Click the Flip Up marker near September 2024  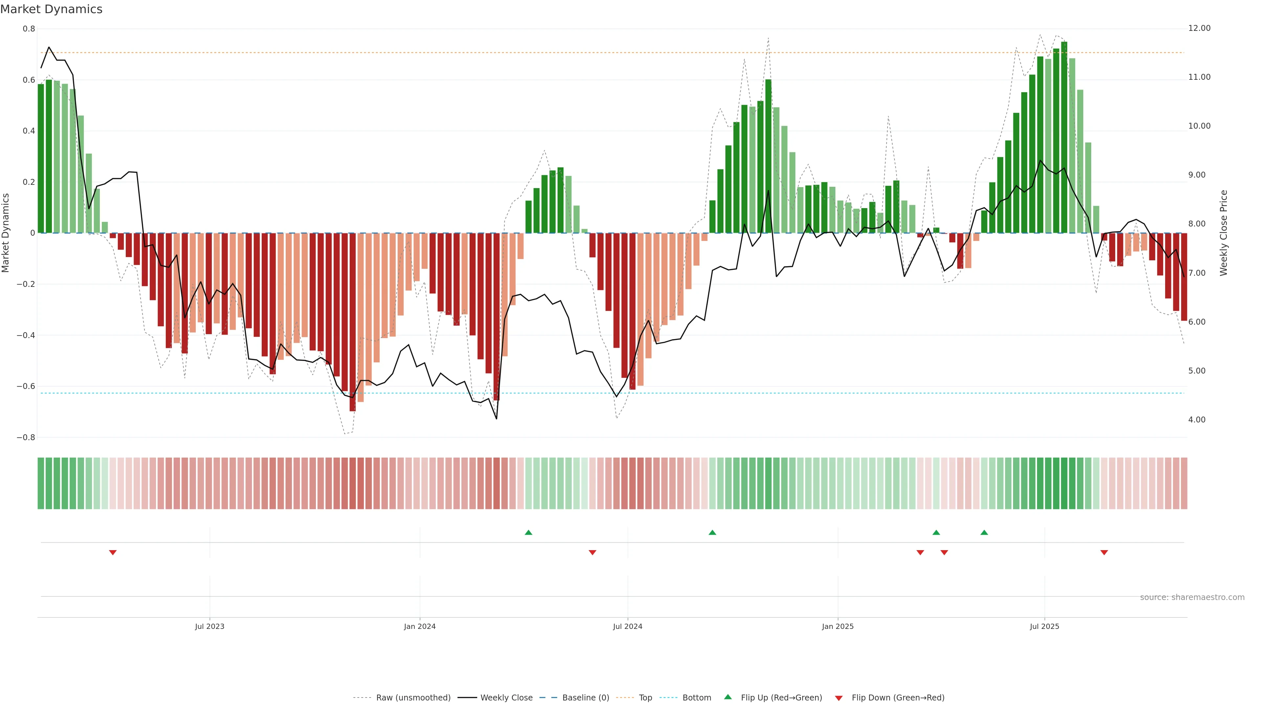pyautogui.click(x=712, y=532)
